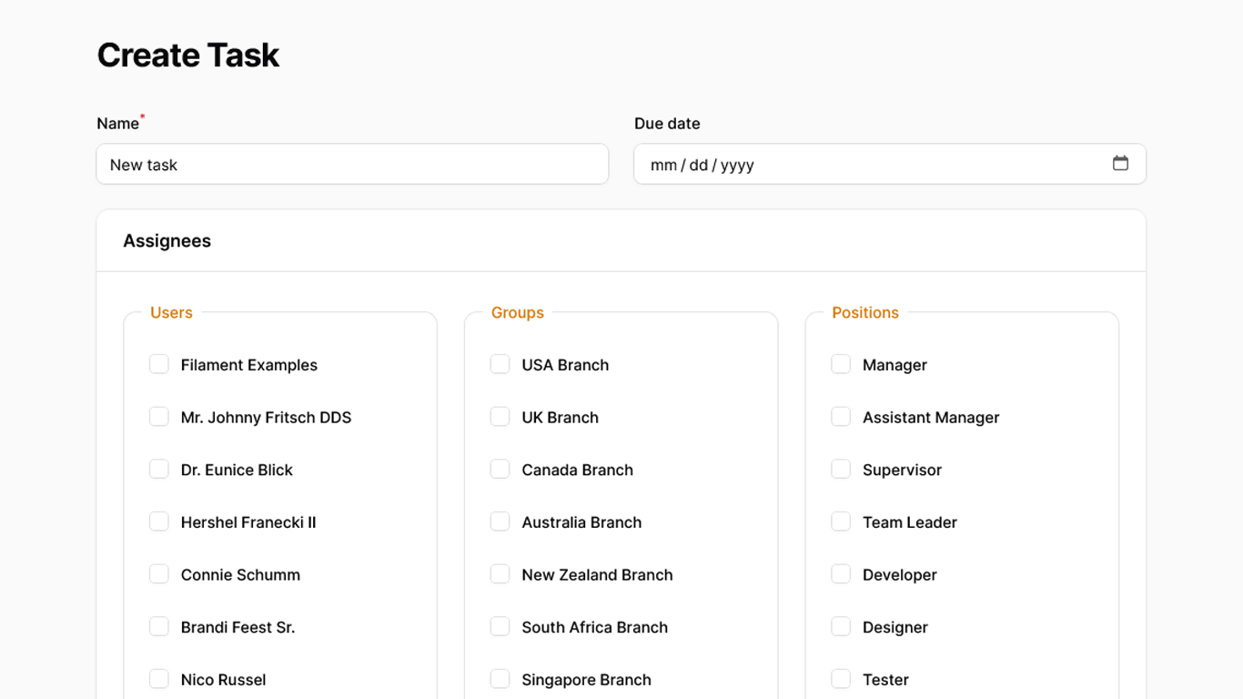Select the Tester position checkbox

pos(841,679)
